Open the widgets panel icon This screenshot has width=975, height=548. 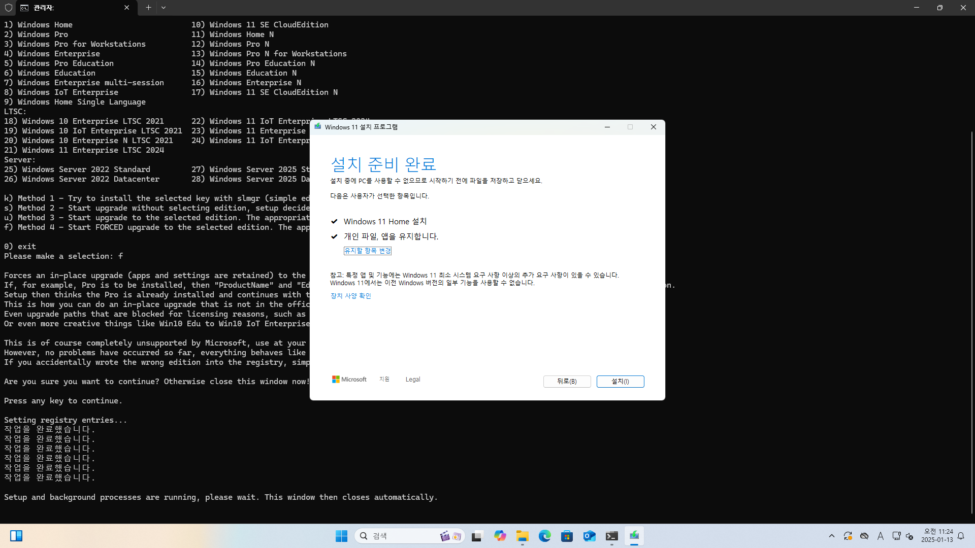tap(16, 536)
